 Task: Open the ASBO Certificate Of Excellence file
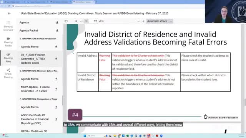35,119
